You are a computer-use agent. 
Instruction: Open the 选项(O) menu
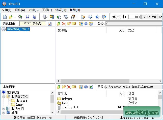pyautogui.click(x=61, y=10)
